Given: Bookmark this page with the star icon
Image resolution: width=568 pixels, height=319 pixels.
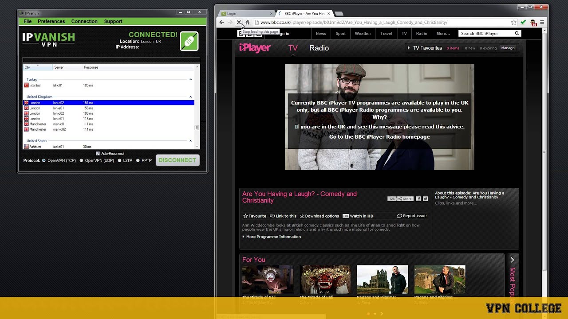Looking at the screenshot, I should click(513, 22).
